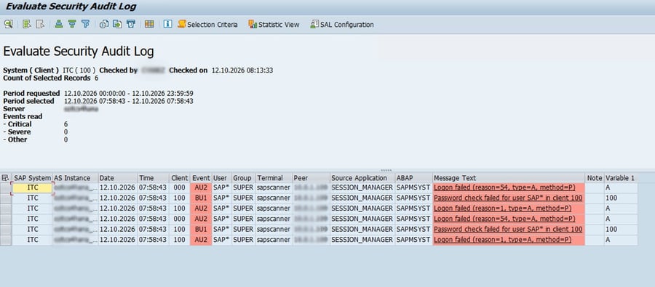Viewport: 655px width, 287px height.
Task: Click the Client column header
Action: point(180,178)
